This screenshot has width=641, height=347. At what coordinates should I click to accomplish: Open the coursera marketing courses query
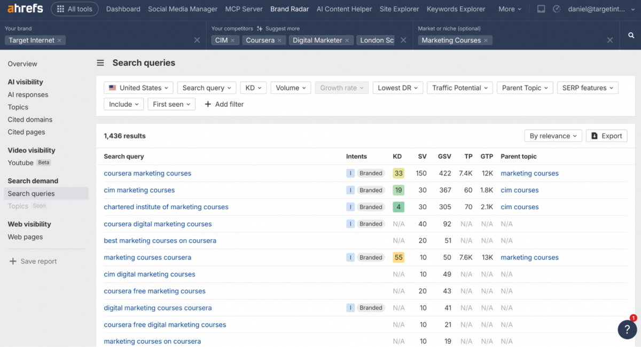(x=147, y=173)
